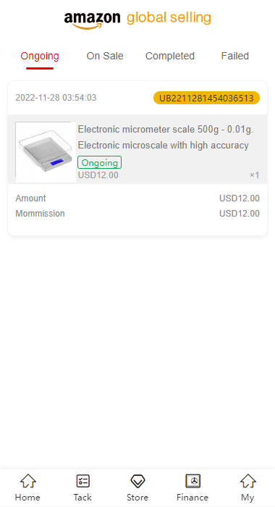This screenshot has width=275, height=507.
Task: Open the electronic scale product thumbnail
Action: click(46, 152)
